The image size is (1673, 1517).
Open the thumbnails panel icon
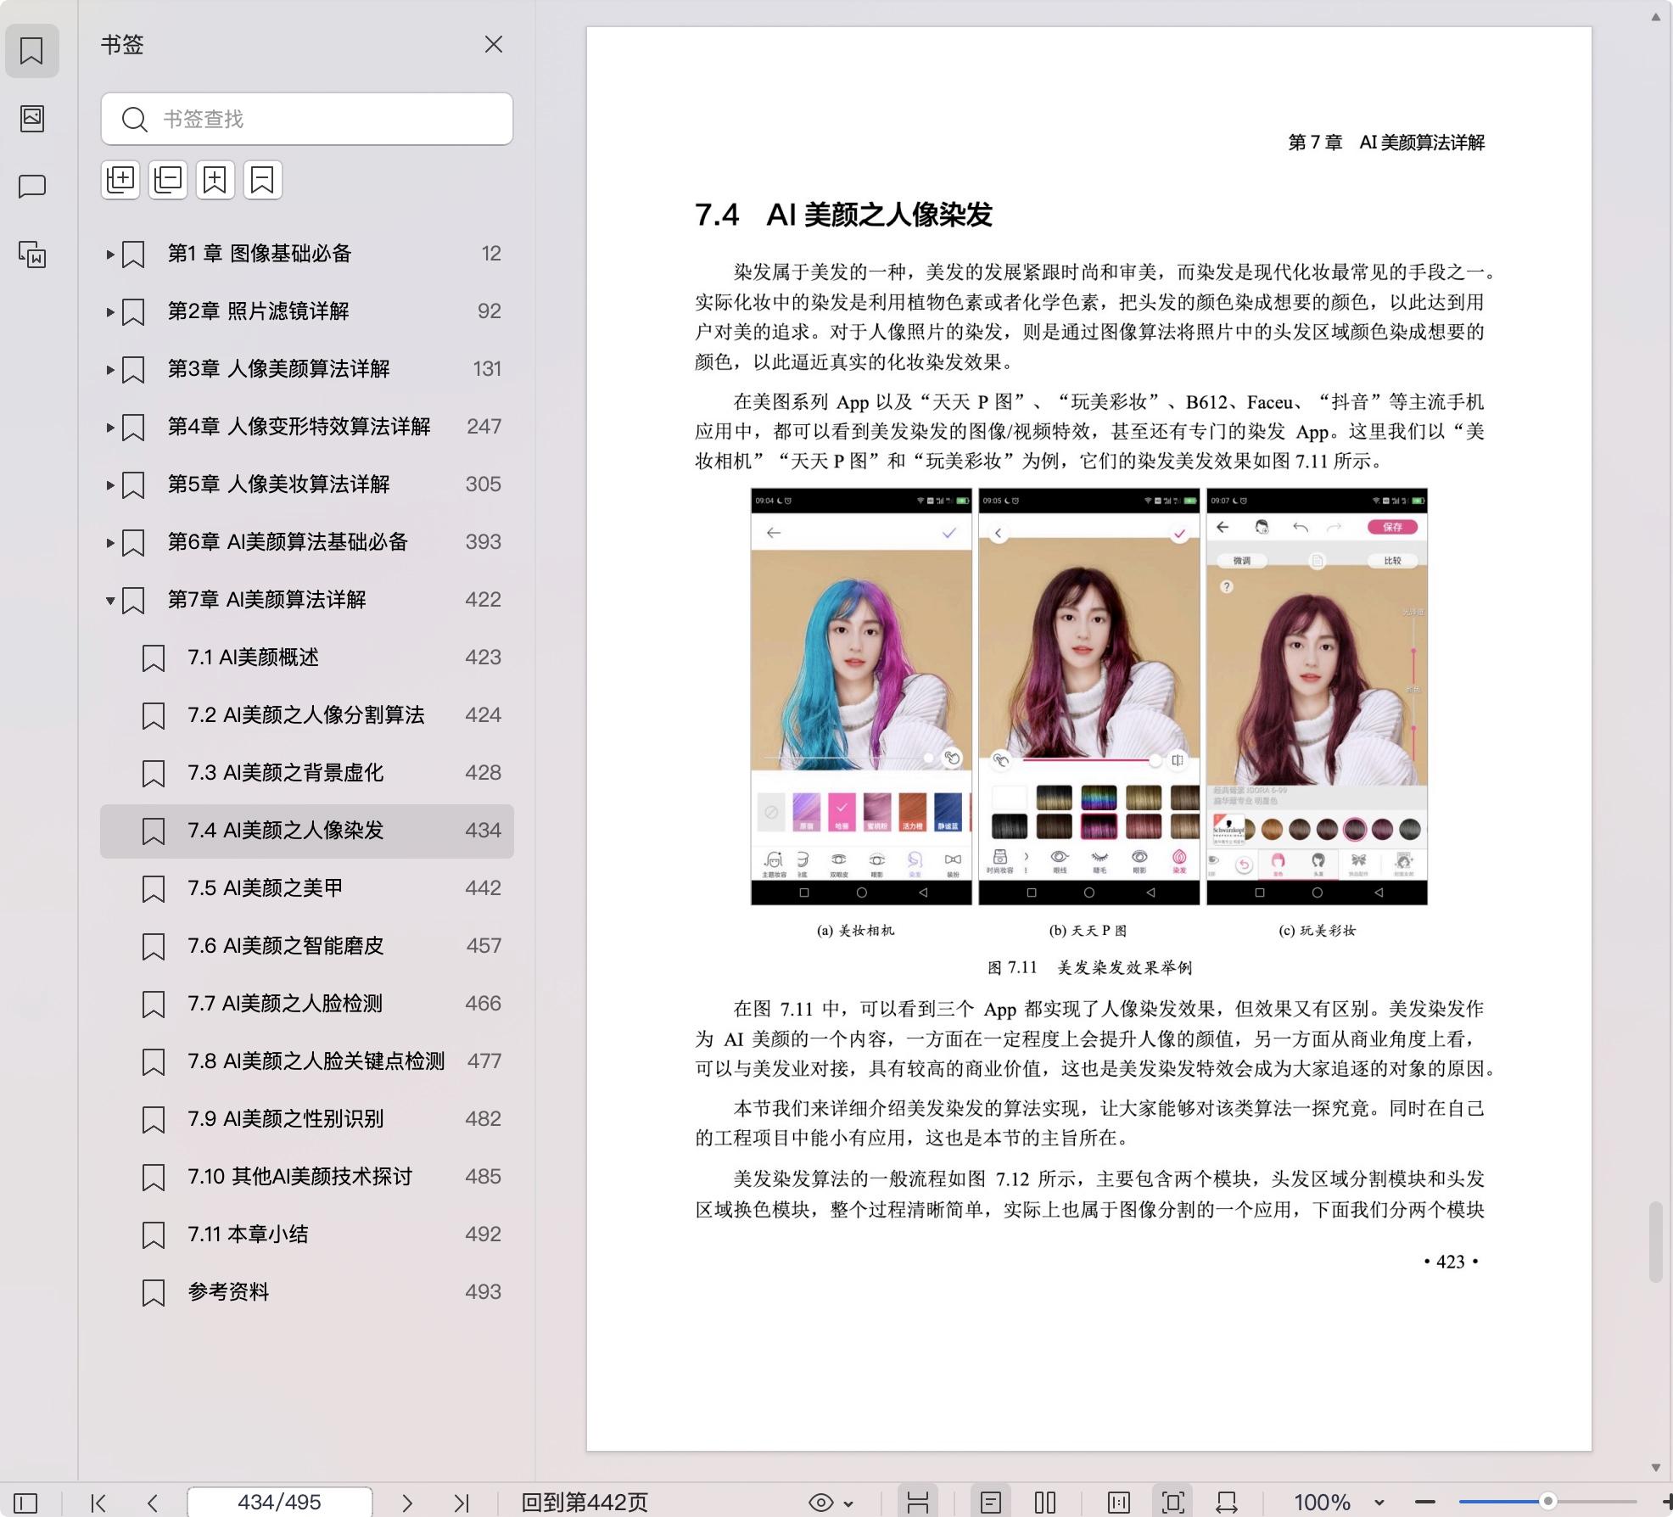pos(31,118)
